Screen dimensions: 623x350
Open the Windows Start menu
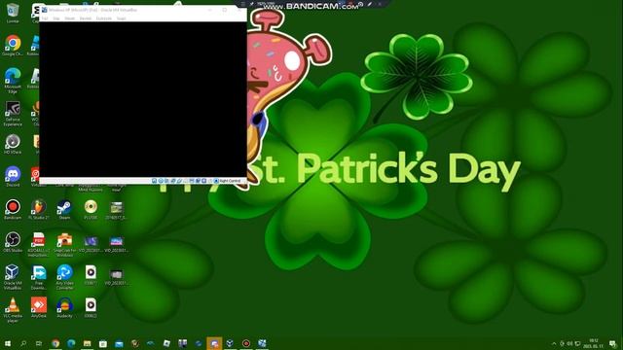coord(8,343)
